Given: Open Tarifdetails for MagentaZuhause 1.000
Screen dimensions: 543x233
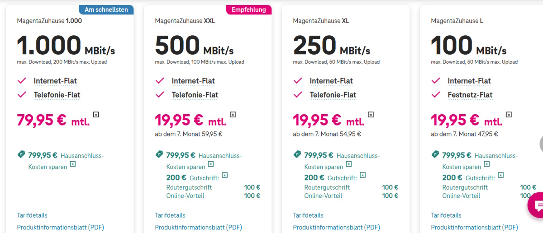Looking at the screenshot, I should (32, 215).
